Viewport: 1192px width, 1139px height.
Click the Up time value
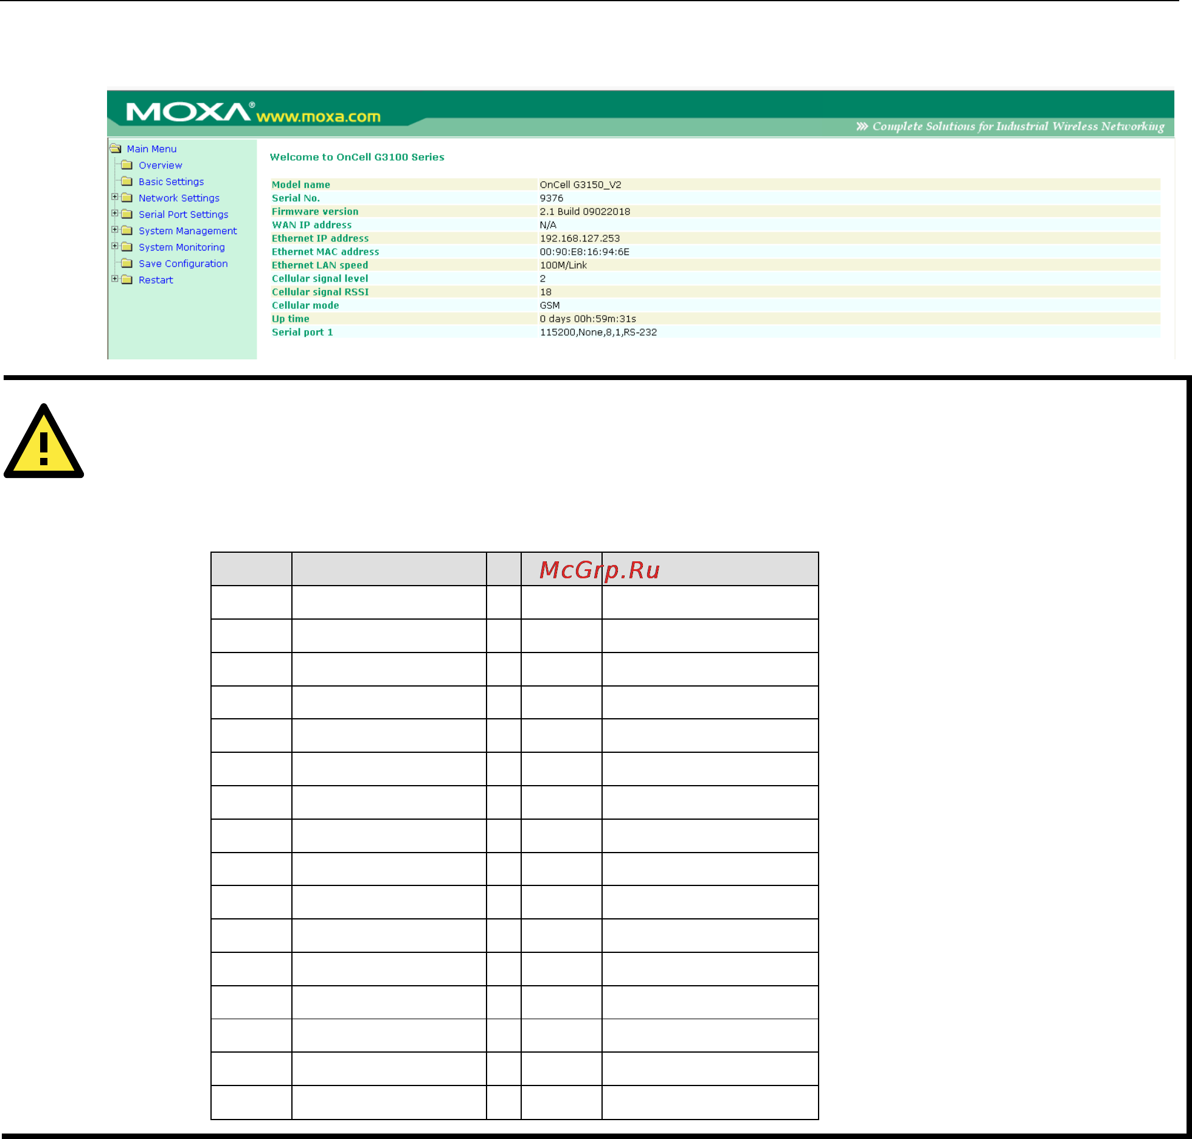(x=588, y=319)
